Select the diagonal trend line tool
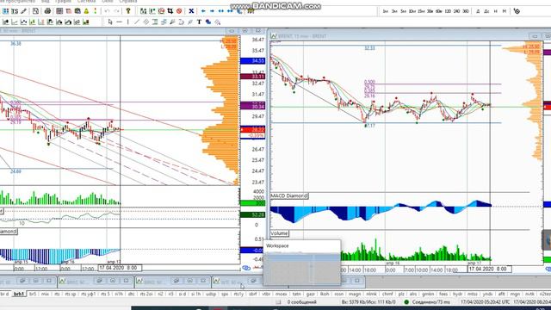The image size is (551, 310). [x=137, y=22]
